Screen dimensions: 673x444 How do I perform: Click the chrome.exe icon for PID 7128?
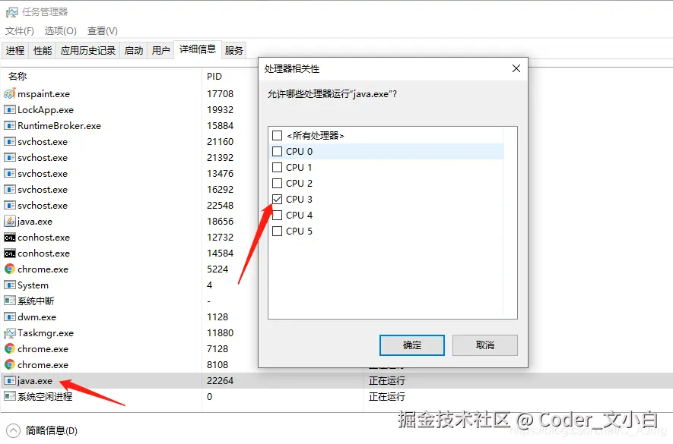[10, 349]
